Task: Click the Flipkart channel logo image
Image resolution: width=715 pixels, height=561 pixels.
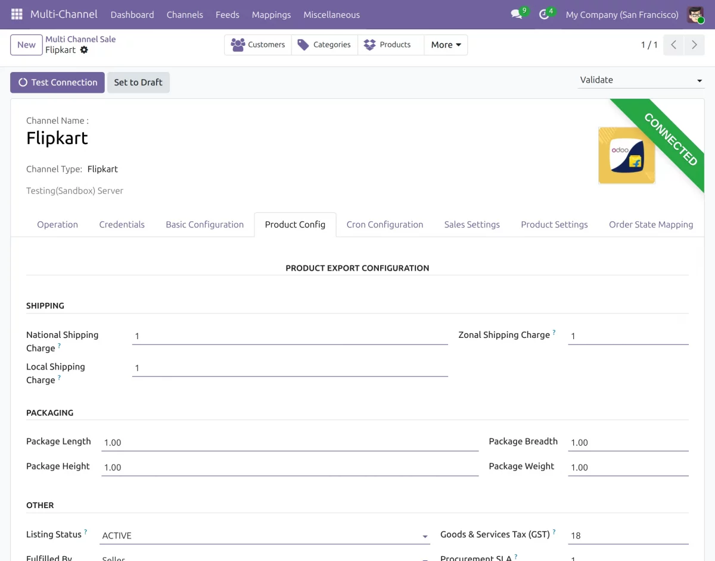Action: pyautogui.click(x=627, y=155)
